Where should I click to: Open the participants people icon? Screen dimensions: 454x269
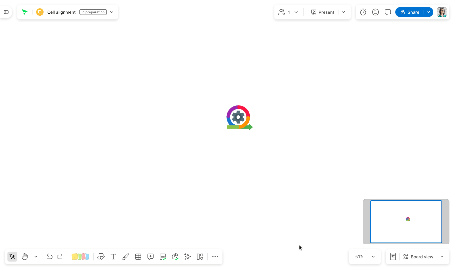coord(282,12)
